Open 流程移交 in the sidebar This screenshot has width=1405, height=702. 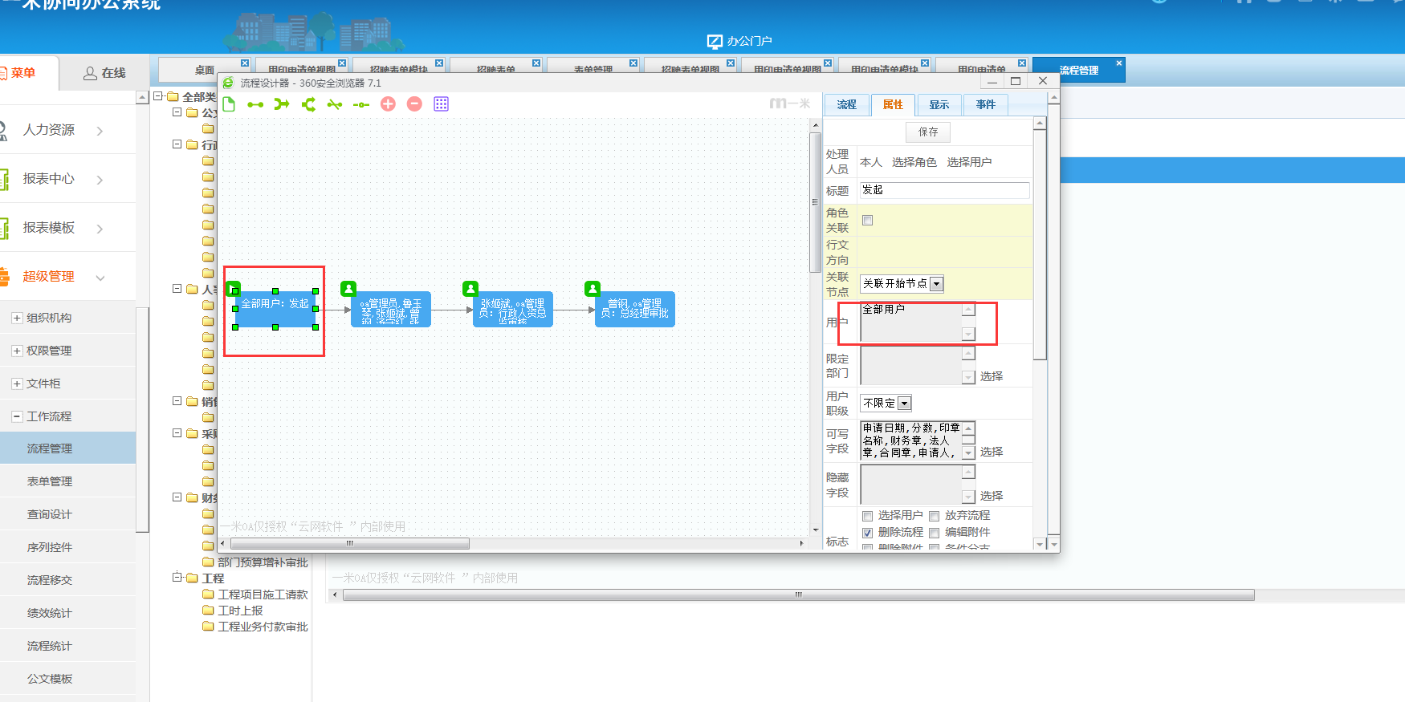[x=50, y=580]
